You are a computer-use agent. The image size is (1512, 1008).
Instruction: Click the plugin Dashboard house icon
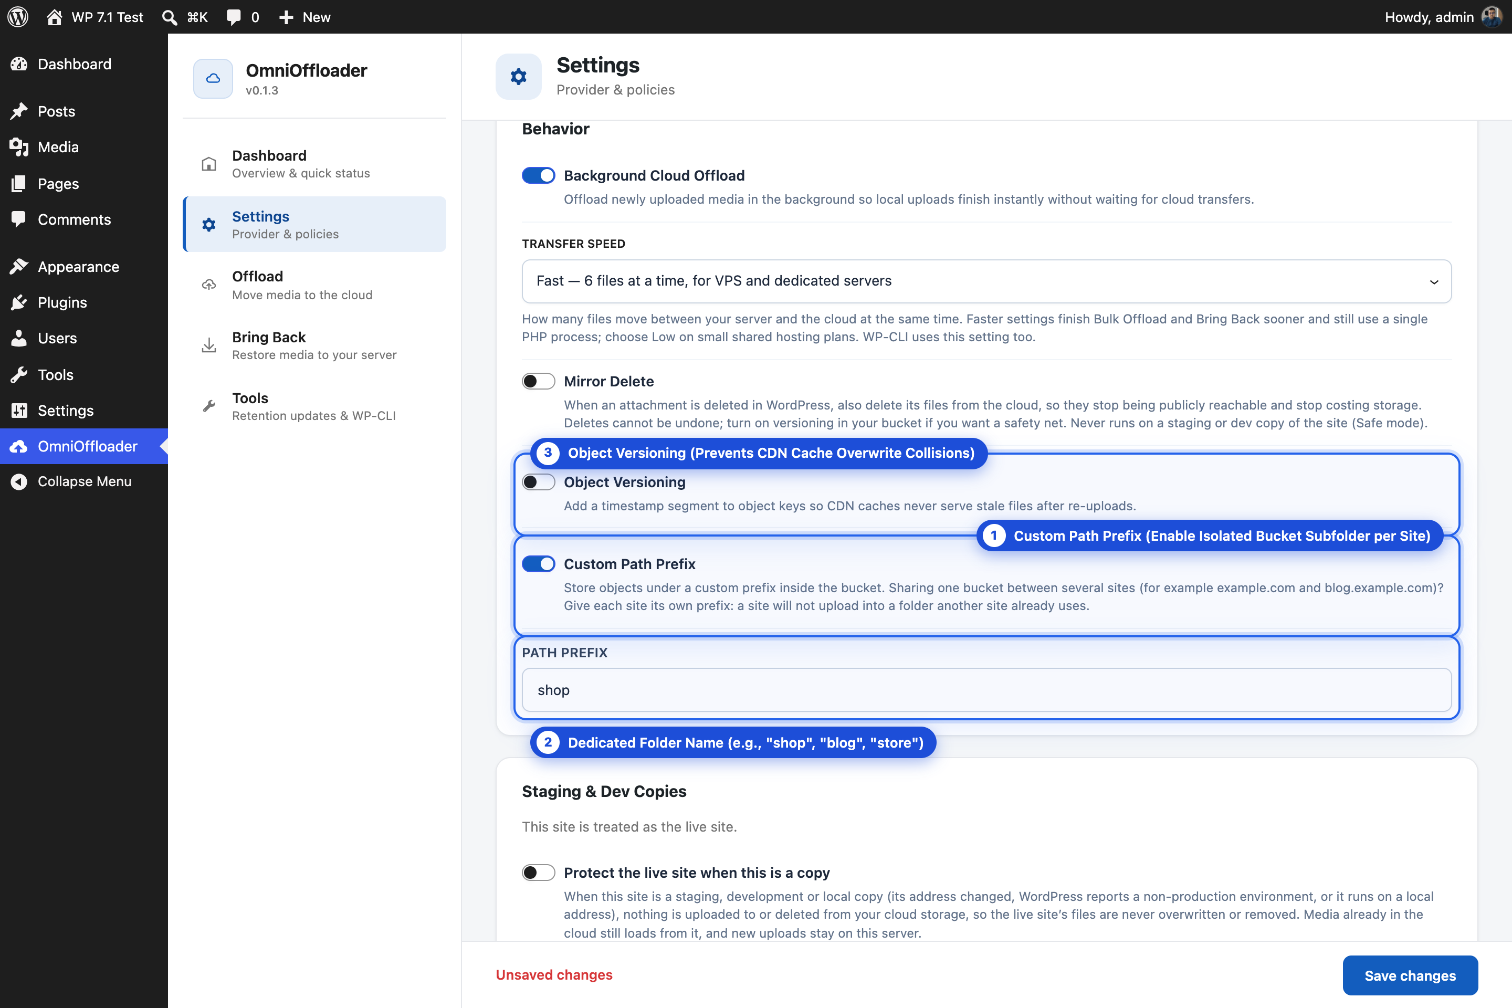click(209, 164)
